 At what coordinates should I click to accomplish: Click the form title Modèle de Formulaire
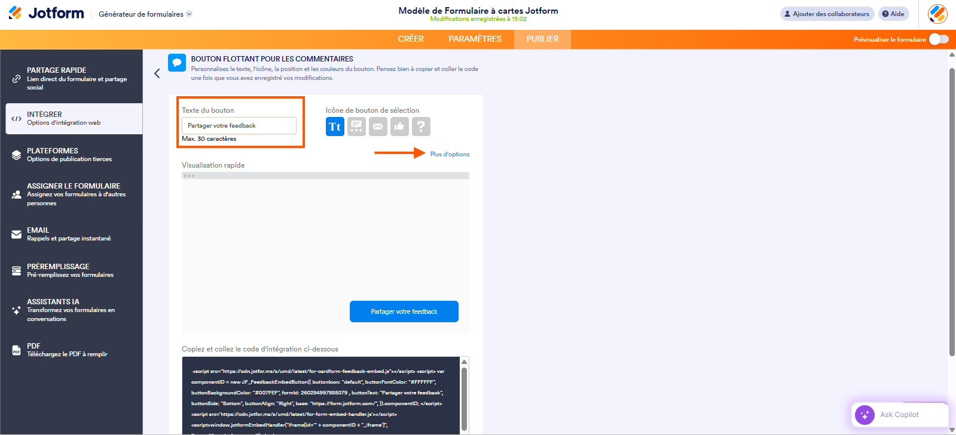click(x=478, y=11)
